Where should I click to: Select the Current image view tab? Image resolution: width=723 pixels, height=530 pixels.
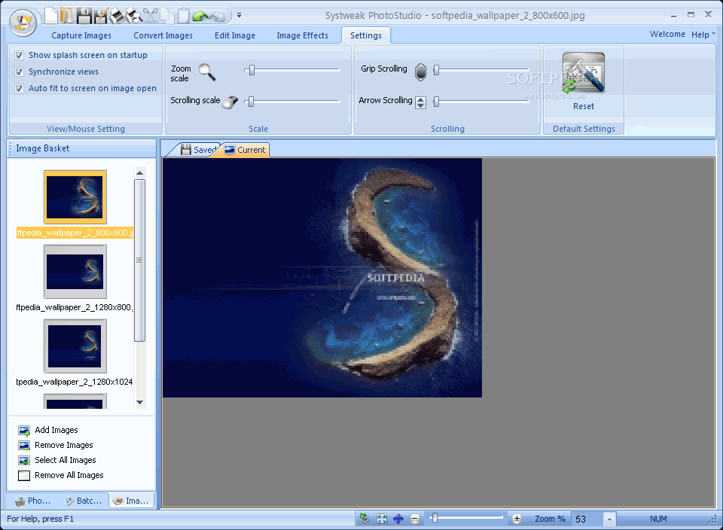tap(244, 150)
